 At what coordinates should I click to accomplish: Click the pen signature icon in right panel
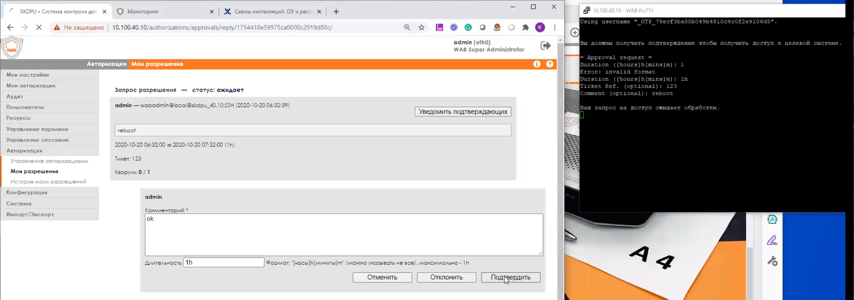point(772,240)
